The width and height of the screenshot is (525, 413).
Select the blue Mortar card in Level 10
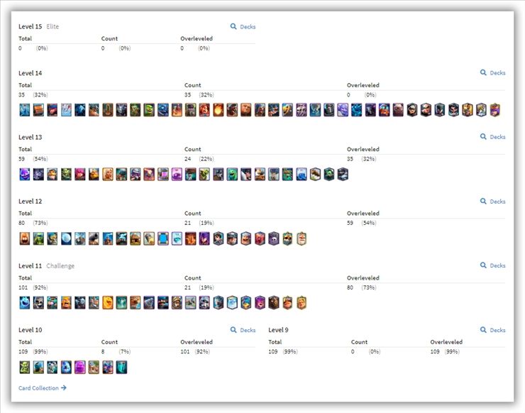38,367
